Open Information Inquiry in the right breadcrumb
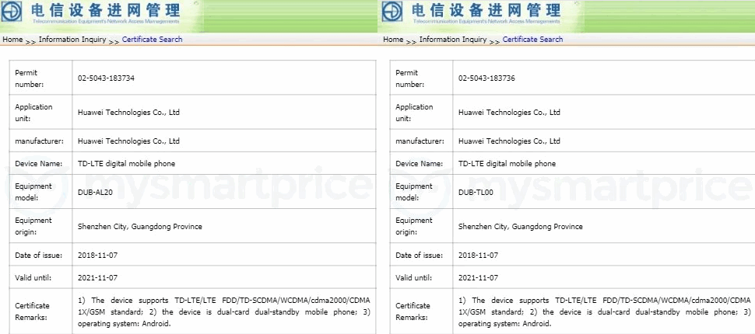The image size is (755, 334). pos(453,40)
